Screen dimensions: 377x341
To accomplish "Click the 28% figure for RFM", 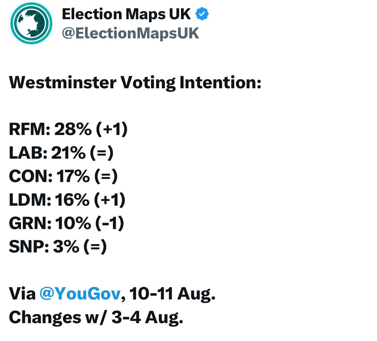I will pyautogui.click(x=73, y=129).
